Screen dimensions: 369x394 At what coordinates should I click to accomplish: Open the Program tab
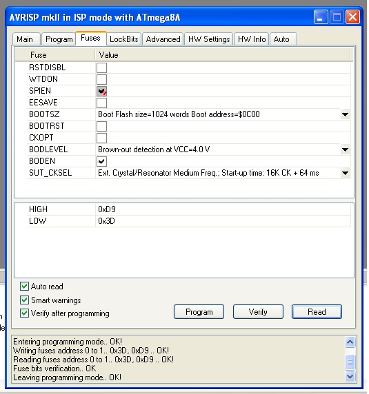[59, 39]
